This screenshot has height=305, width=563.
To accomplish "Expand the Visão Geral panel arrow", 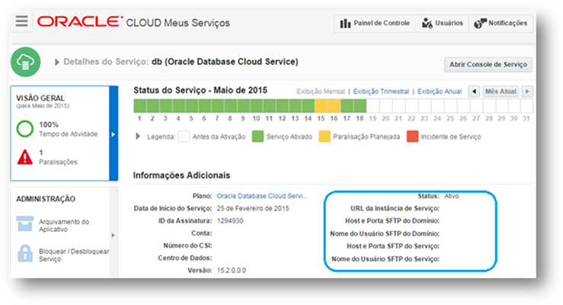I will point(114,133).
